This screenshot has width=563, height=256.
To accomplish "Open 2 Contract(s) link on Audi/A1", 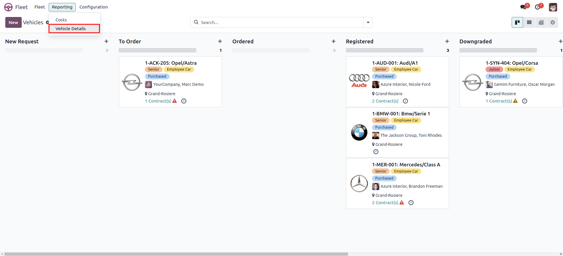I will (x=385, y=101).
